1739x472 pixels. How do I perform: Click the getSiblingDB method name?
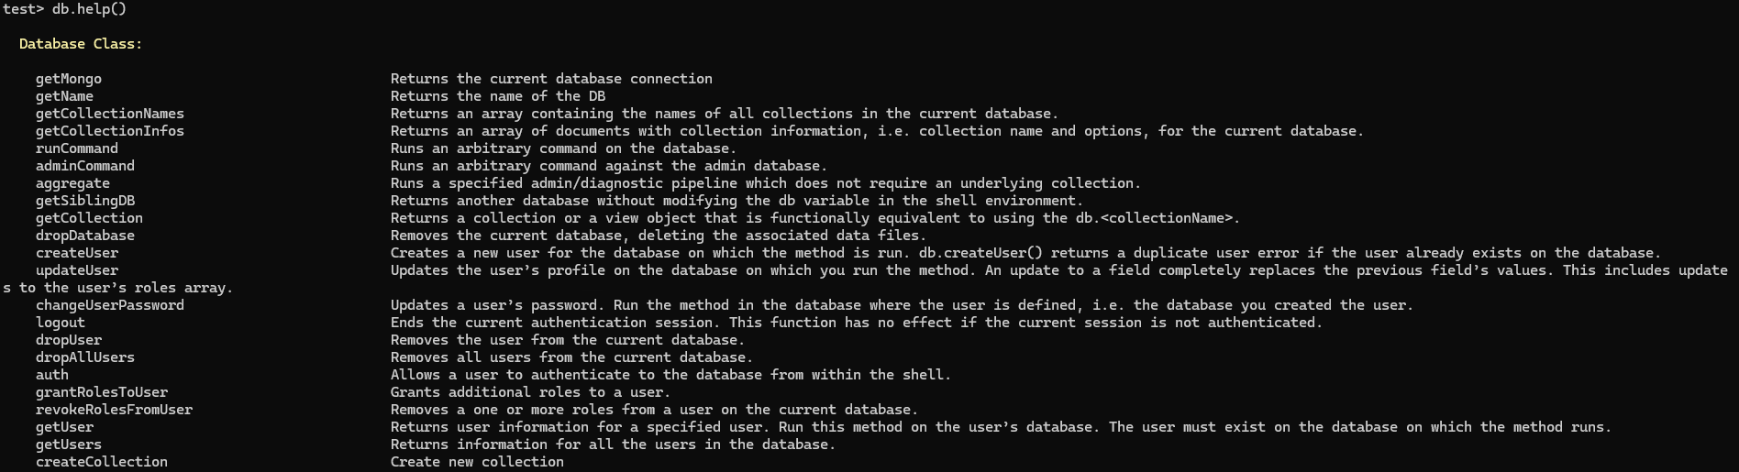85,201
